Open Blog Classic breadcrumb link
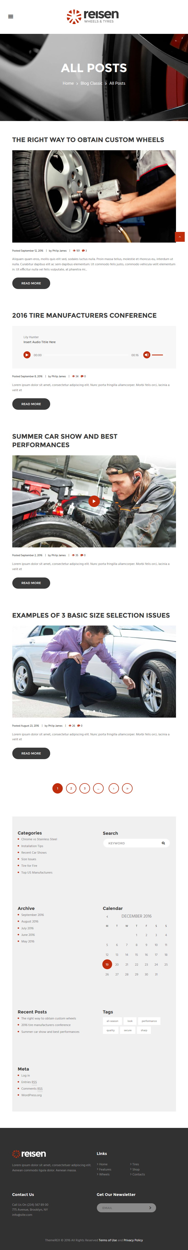Screen dimensions: 188x1250 (92, 84)
